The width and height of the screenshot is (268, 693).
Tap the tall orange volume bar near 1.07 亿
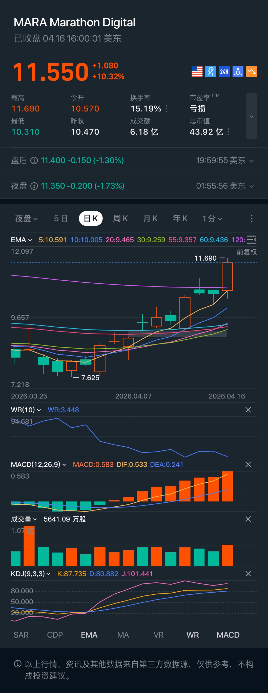coord(29,546)
